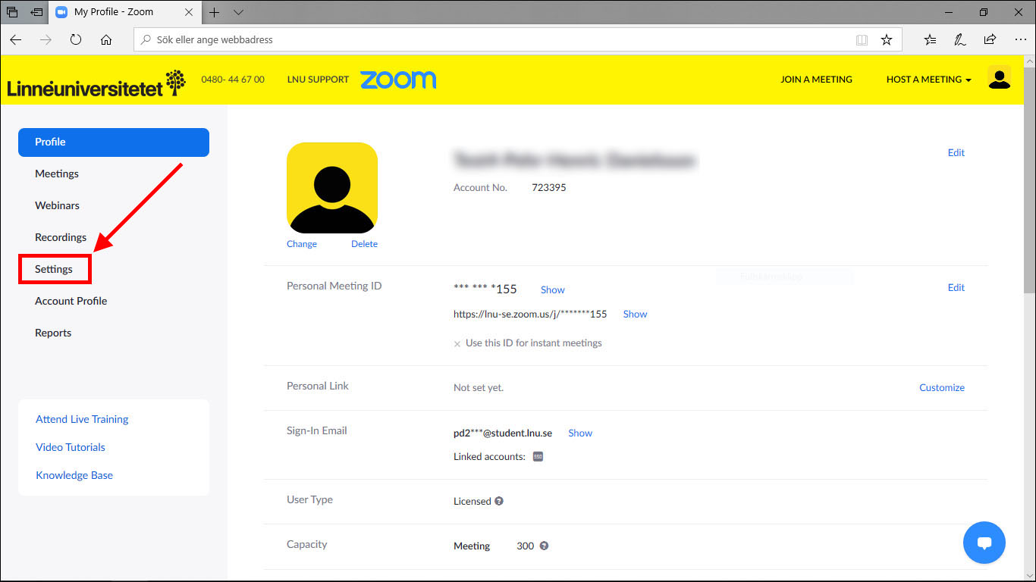Open tab preview chevron
1036x582 pixels.
pos(238,12)
